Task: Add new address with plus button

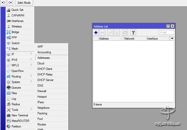Action: tap(96, 33)
